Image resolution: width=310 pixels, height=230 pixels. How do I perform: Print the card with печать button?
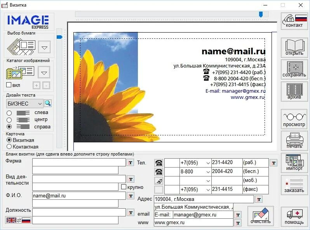coord(294,141)
